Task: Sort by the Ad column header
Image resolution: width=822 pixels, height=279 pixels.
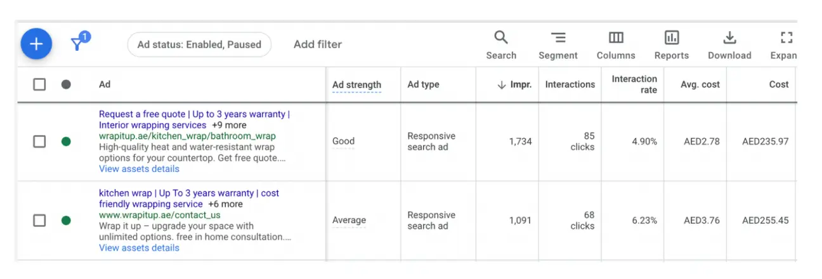Action: click(x=105, y=84)
